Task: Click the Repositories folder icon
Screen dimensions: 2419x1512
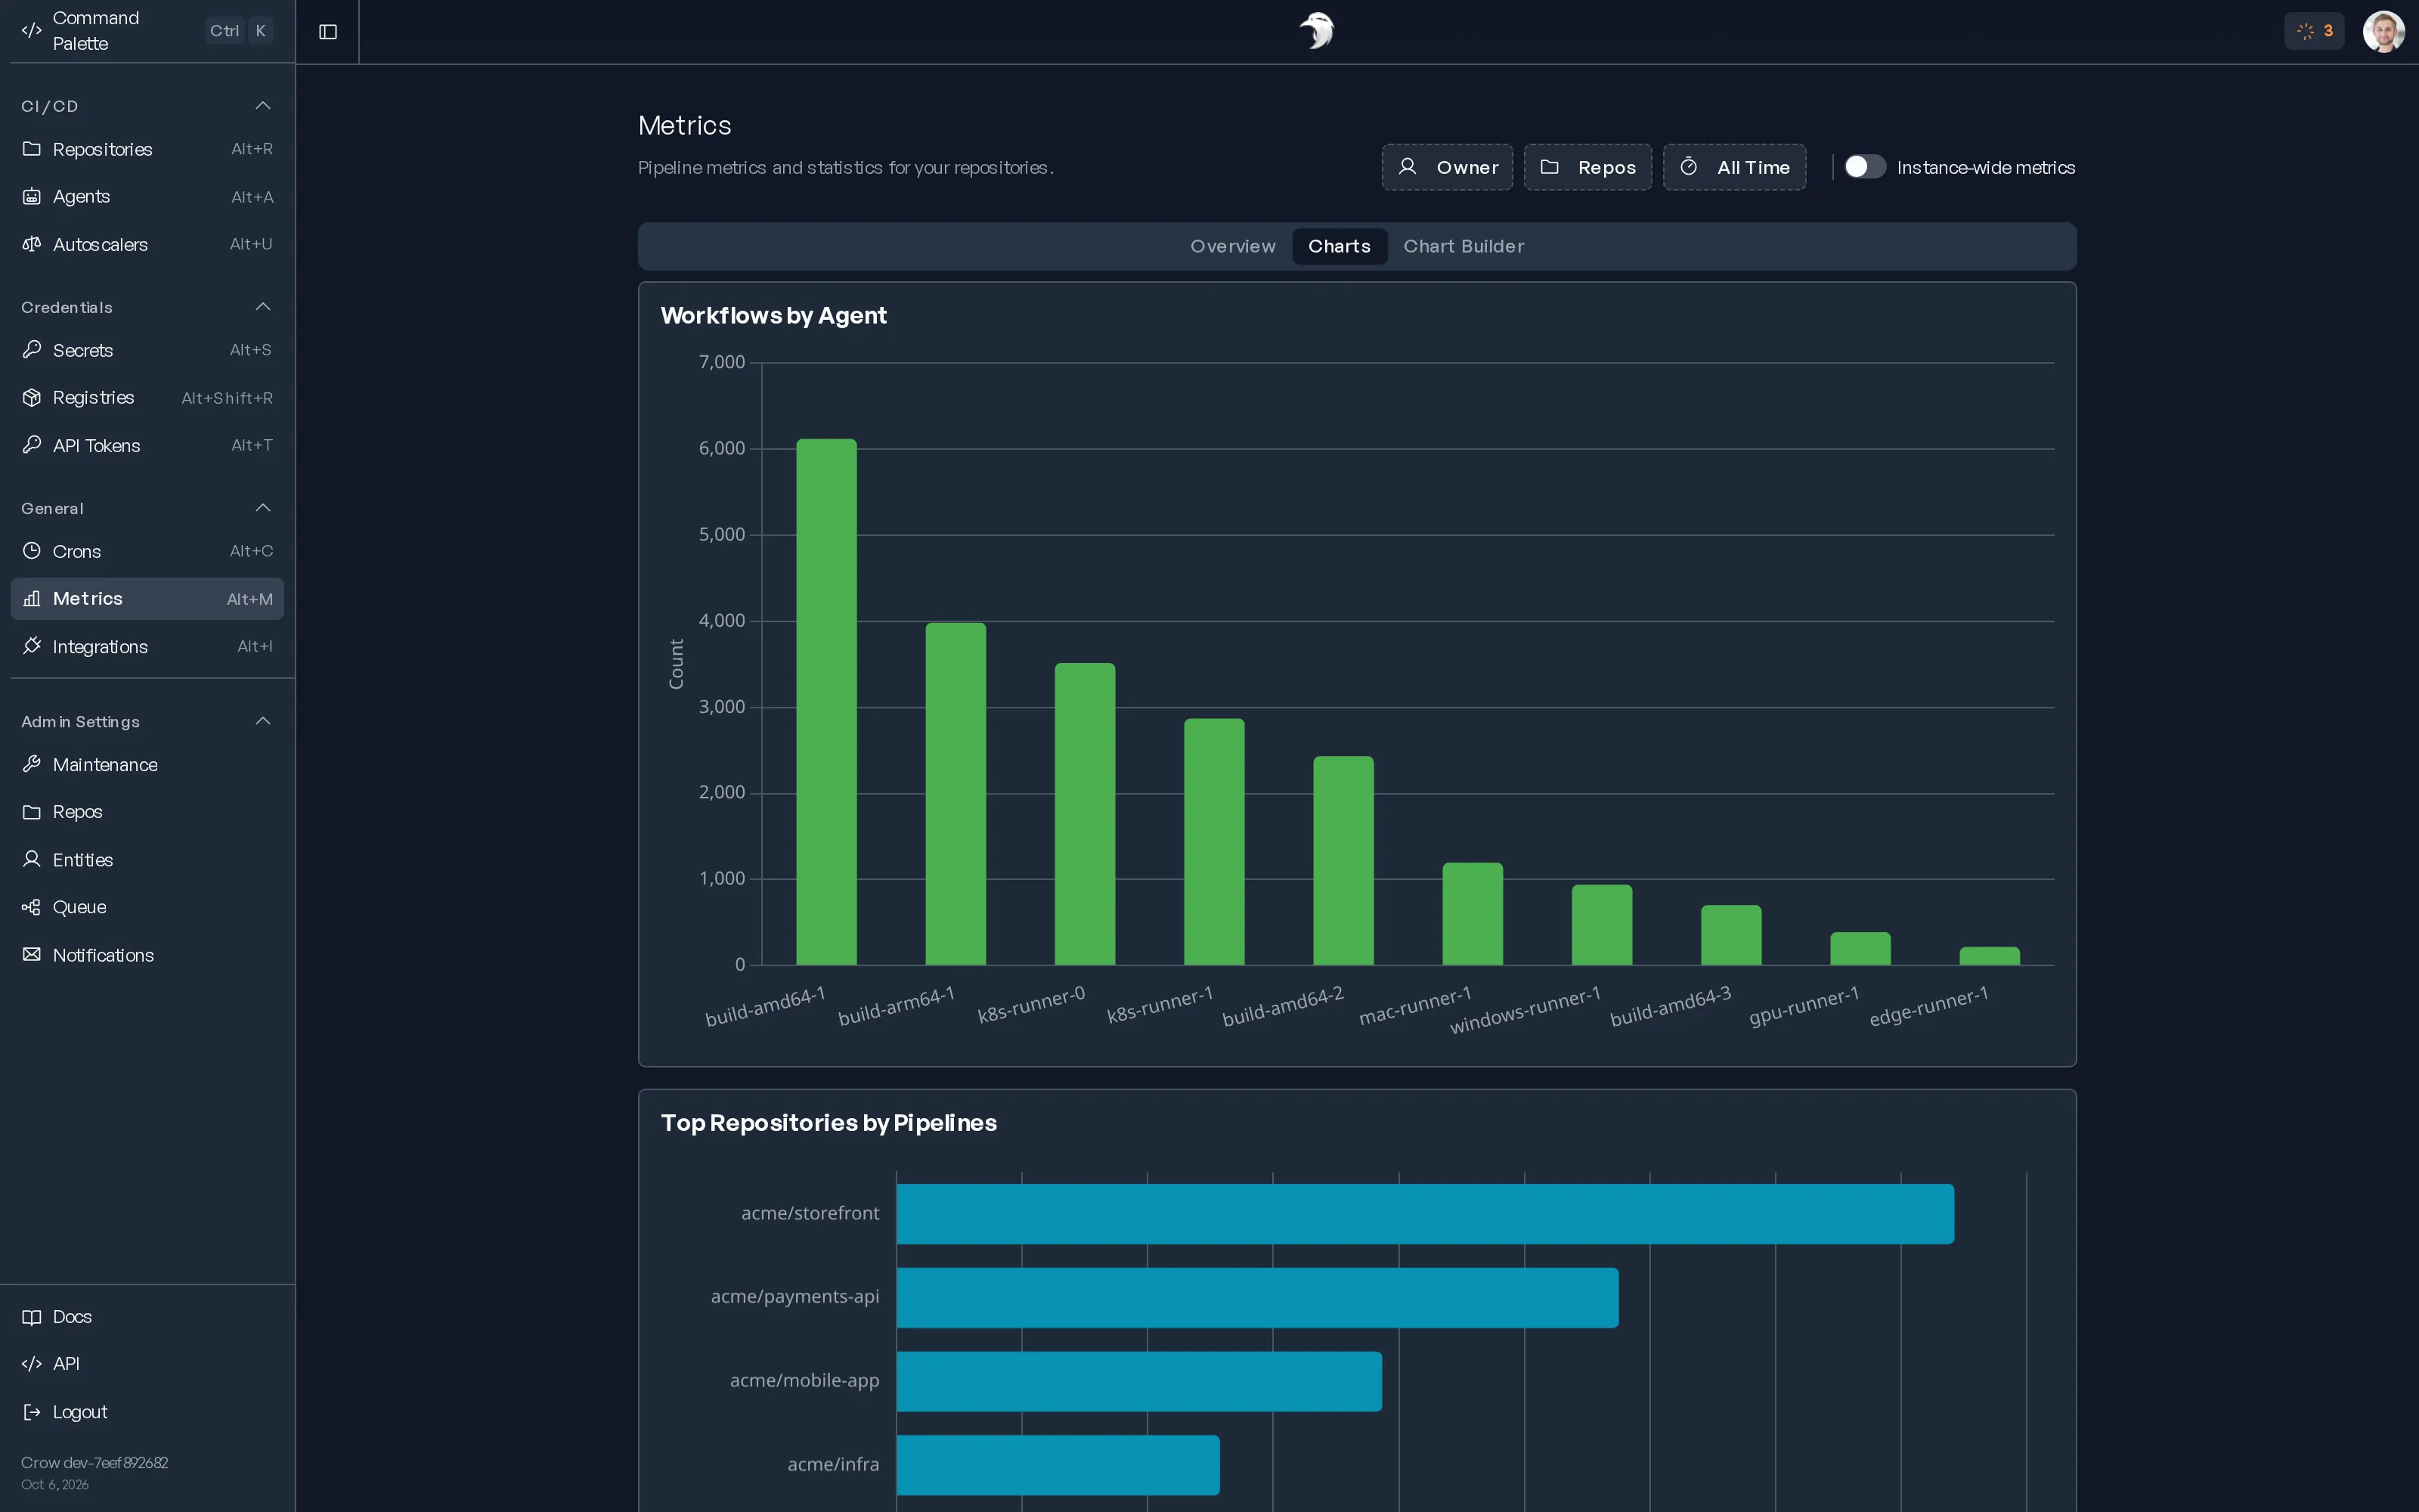Action: pos(32,149)
